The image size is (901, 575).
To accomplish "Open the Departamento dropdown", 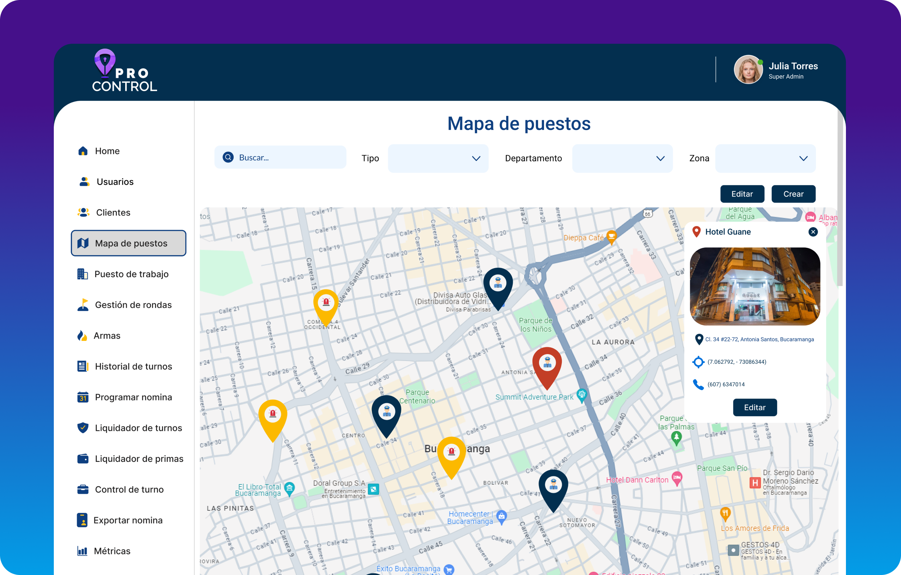I will coord(622,158).
